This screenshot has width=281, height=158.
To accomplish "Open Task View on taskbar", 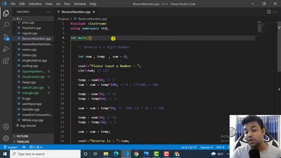I will coord(95,154).
